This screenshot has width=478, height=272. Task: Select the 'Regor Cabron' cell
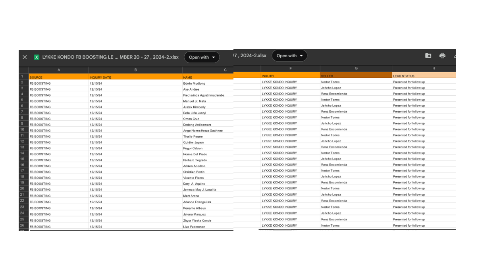(x=208, y=148)
